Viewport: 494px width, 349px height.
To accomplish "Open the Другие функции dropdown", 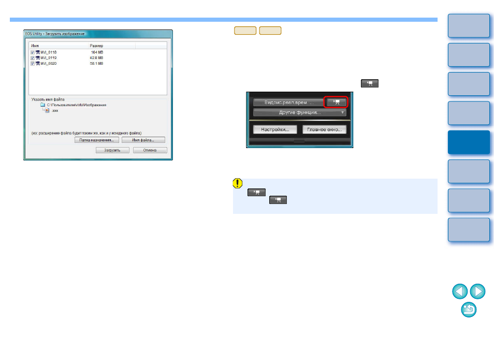I will pyautogui.click(x=300, y=112).
